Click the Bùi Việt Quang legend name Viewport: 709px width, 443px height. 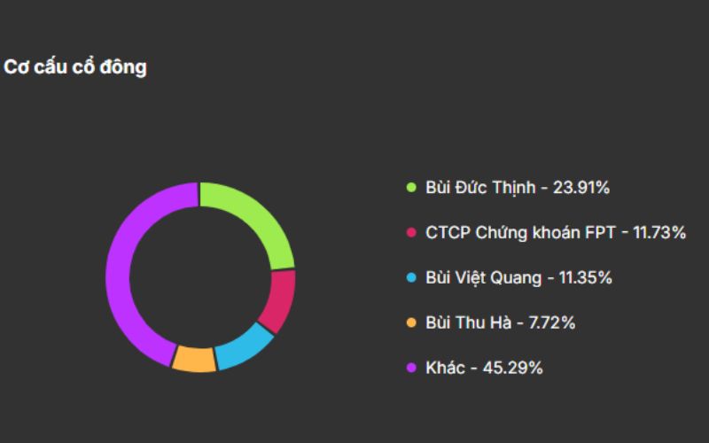pyautogui.click(x=483, y=277)
